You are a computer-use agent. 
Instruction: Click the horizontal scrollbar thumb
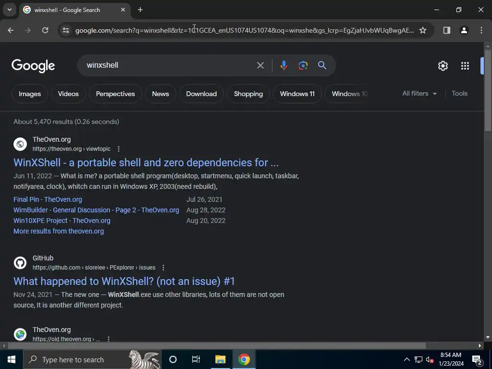tap(217, 346)
